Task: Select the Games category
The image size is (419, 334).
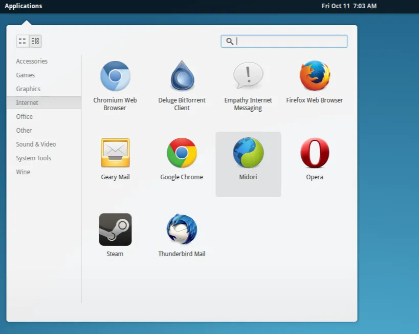Action: (x=26, y=75)
